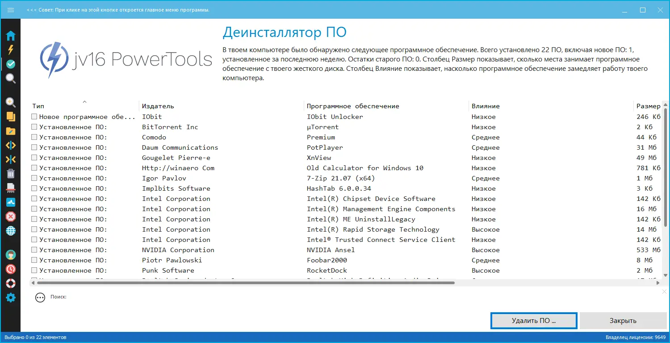The image size is (670, 343).
Task: Open the folder-with-pencil sidebar tool
Action: [11, 131]
